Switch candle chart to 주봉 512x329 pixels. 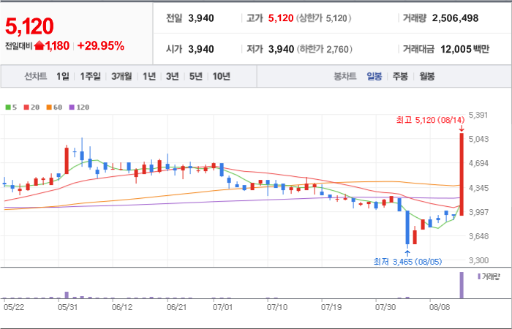(x=400, y=76)
